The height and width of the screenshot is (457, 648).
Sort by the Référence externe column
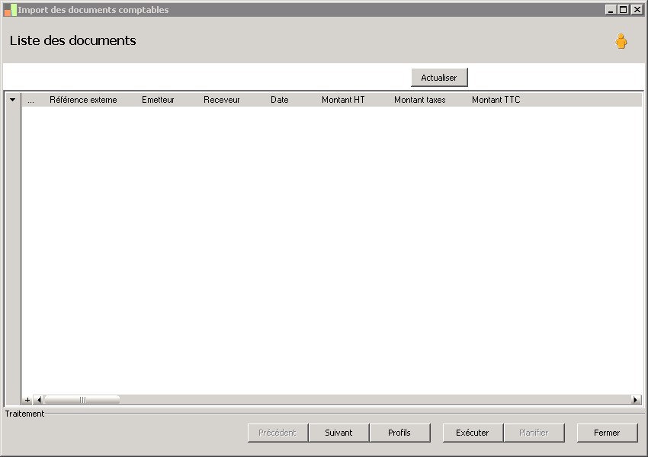82,99
